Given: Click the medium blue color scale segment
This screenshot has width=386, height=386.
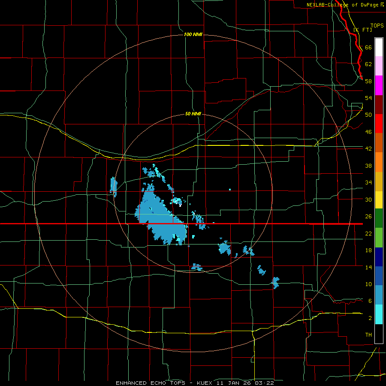Looking at the screenshot, I should 379,276.
